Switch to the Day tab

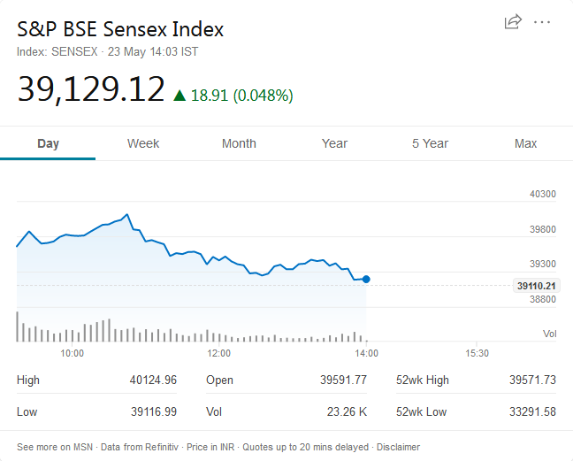click(48, 143)
